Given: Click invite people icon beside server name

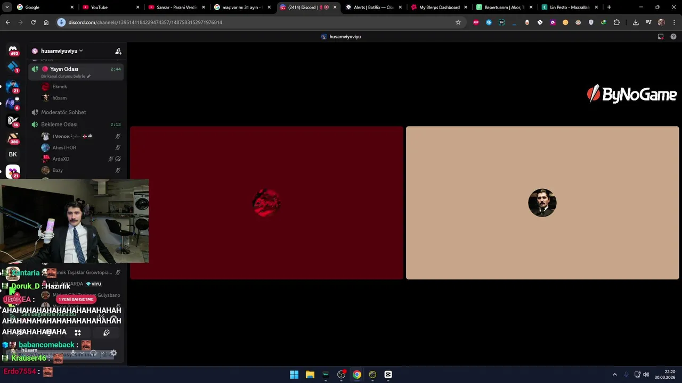Looking at the screenshot, I should 118,51.
